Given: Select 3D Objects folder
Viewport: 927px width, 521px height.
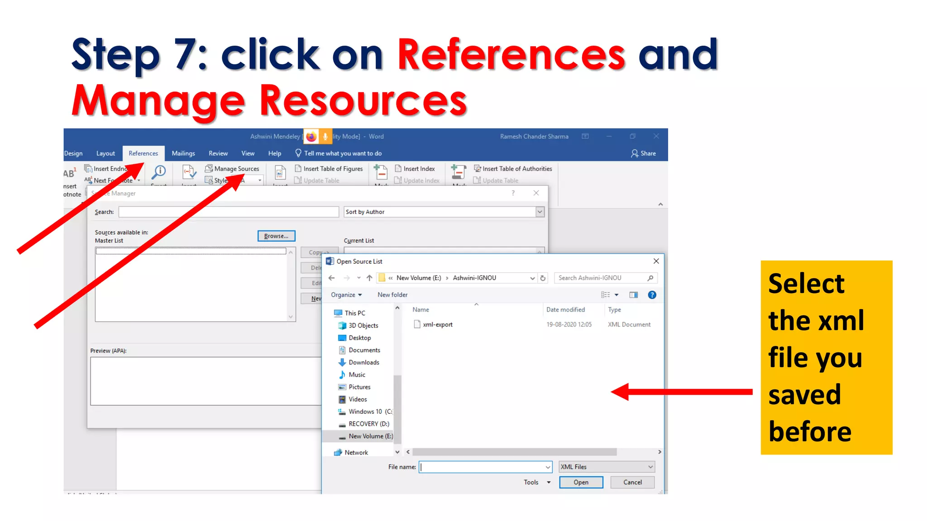Looking at the screenshot, I should (358, 326).
